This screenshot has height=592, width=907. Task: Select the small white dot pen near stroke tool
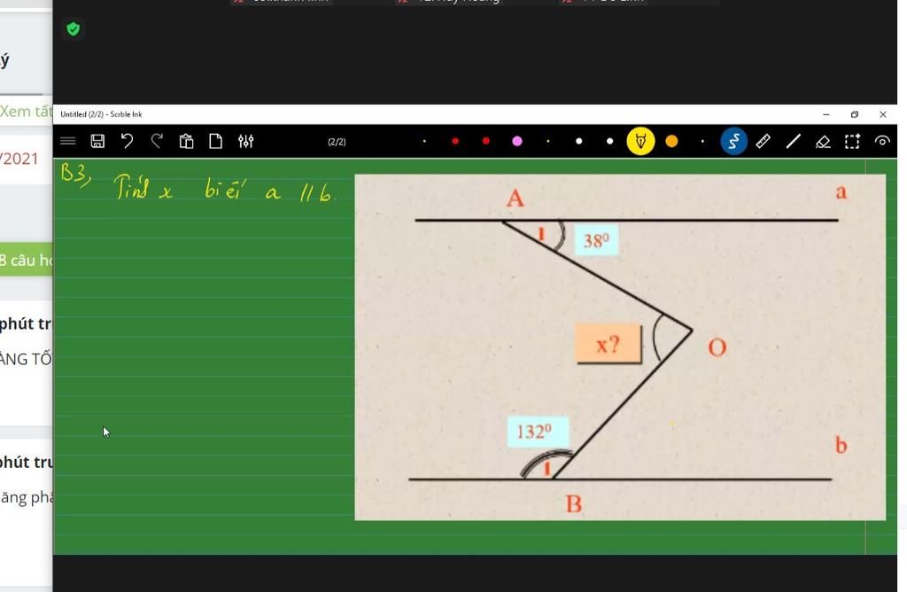[x=702, y=141]
